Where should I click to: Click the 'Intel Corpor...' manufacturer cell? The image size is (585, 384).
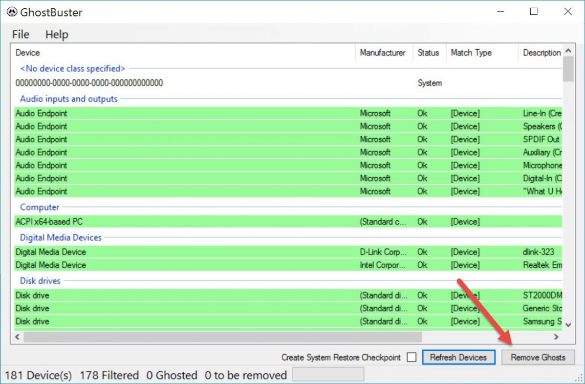click(x=382, y=265)
